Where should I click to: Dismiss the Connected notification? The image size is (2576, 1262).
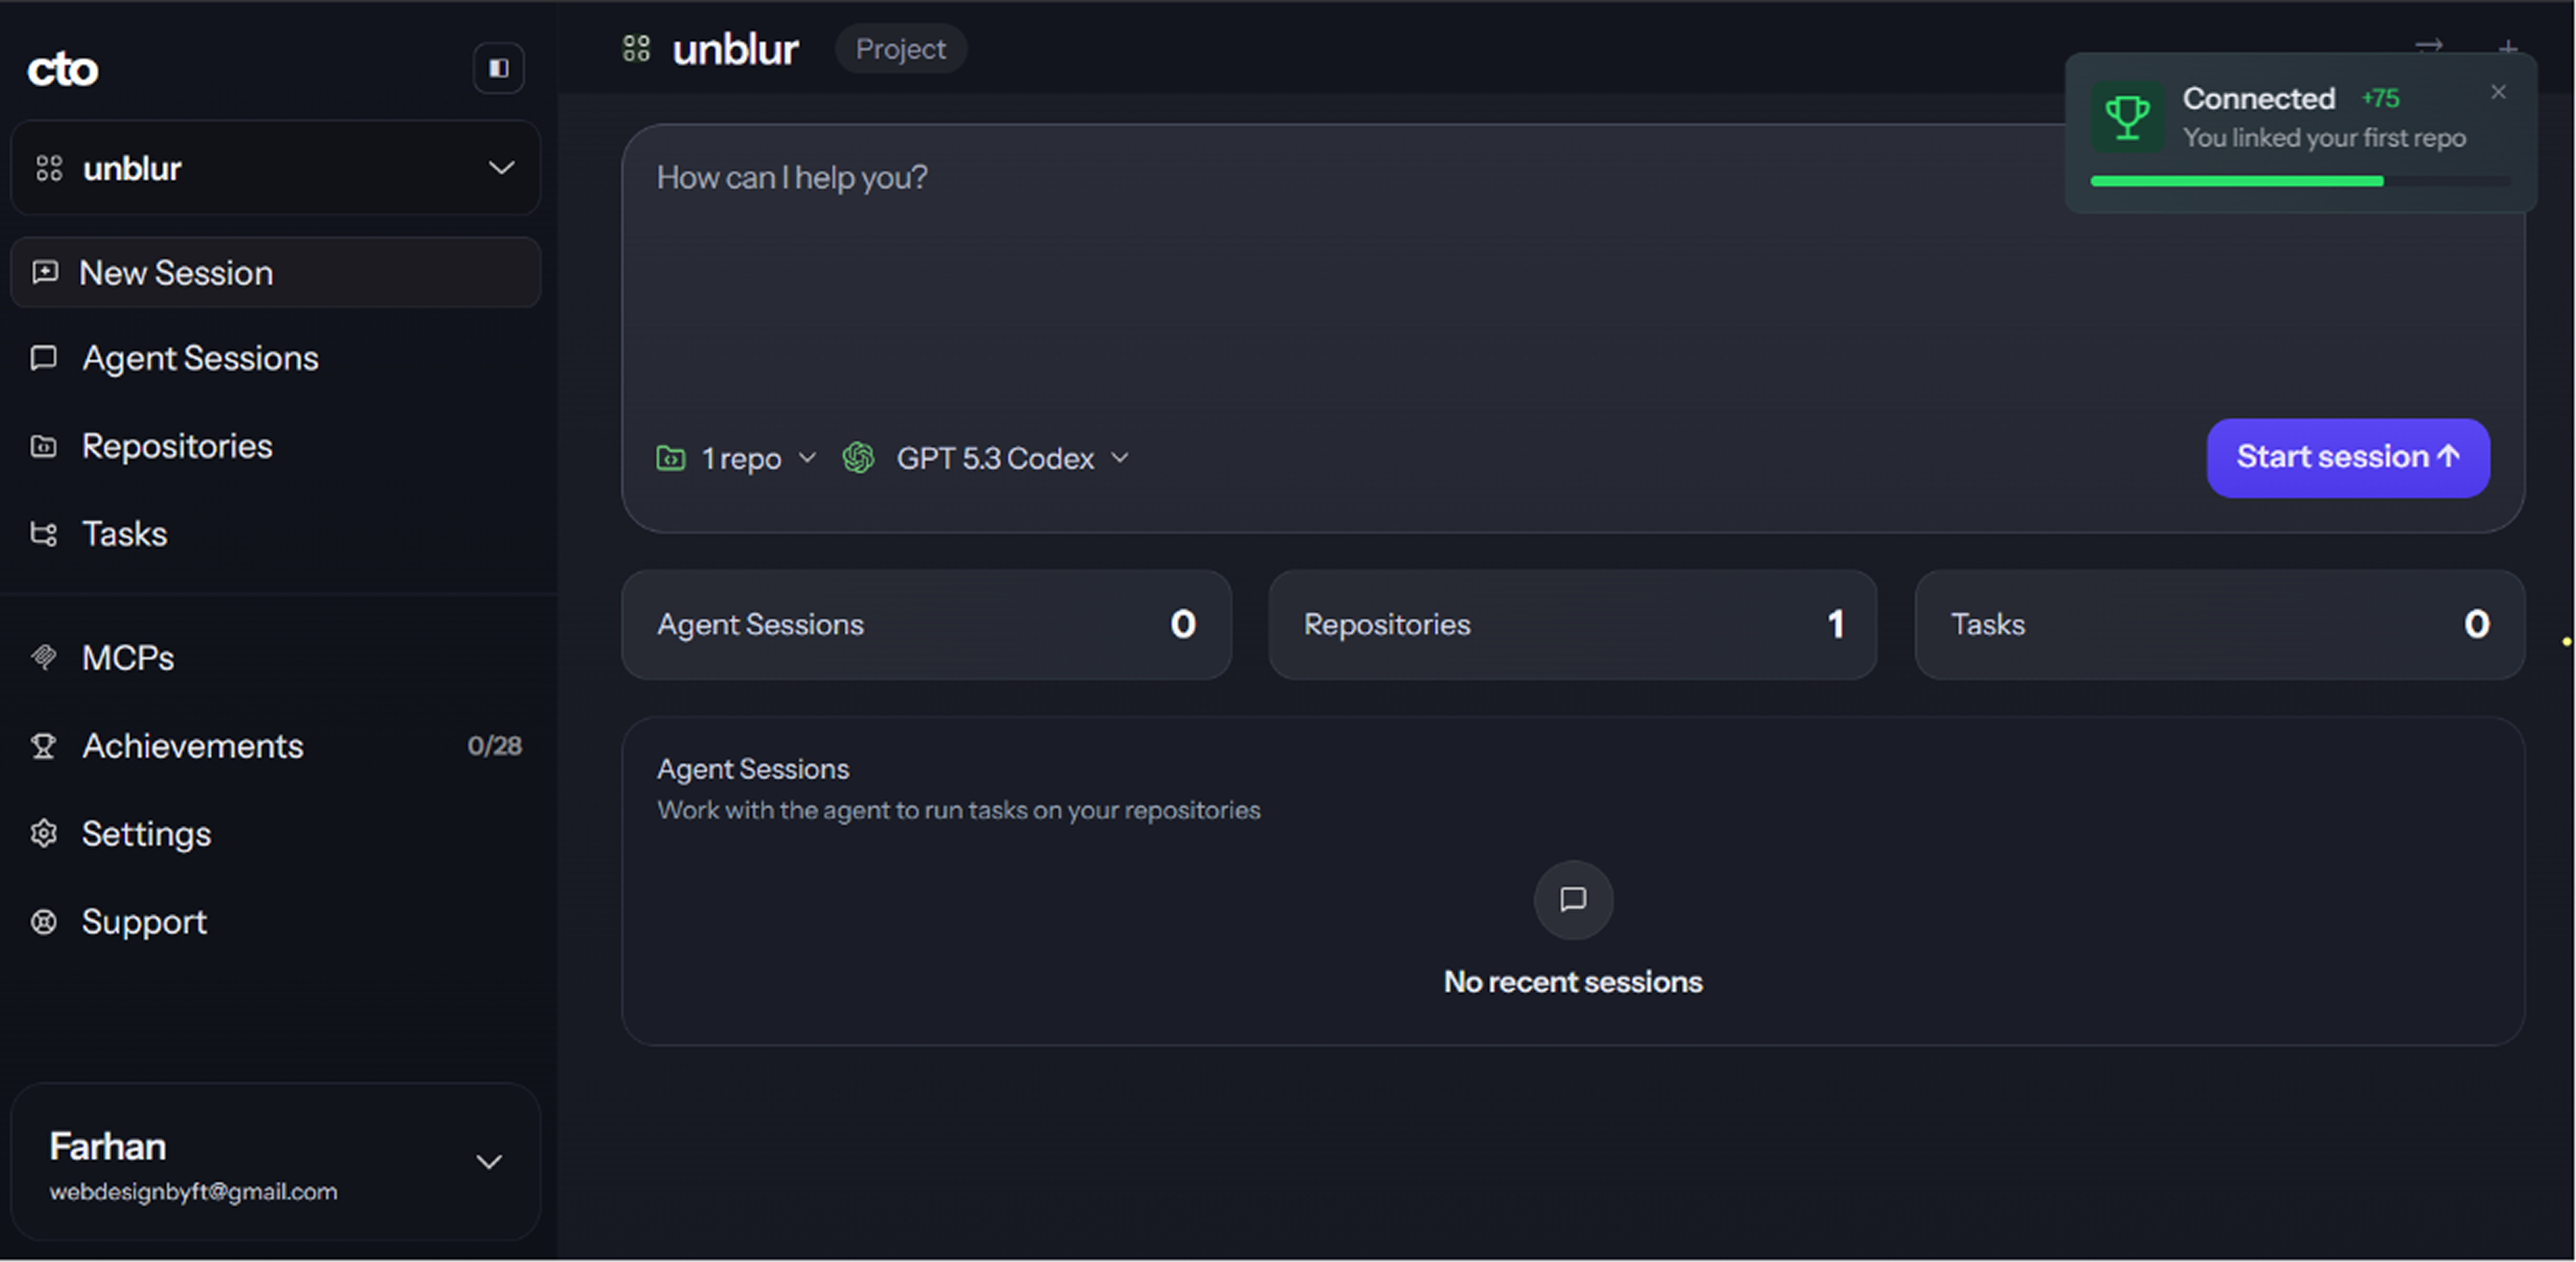(2498, 92)
